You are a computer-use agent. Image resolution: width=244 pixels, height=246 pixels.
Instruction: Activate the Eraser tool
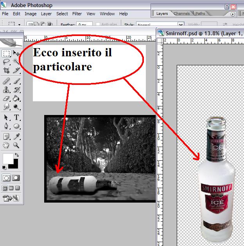6,99
